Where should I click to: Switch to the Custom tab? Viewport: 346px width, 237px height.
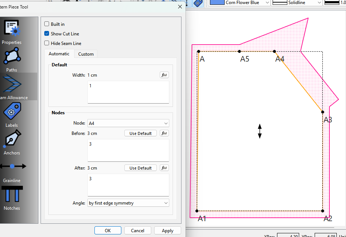point(86,54)
